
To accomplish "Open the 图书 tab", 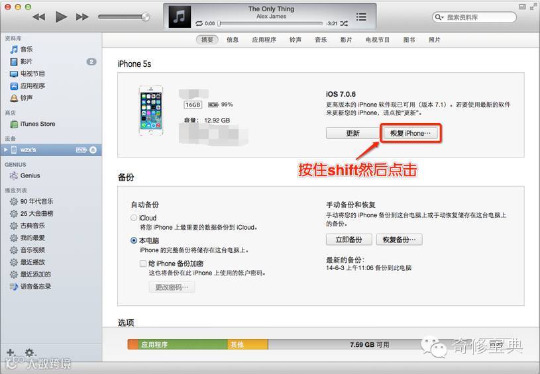I will click(x=409, y=40).
